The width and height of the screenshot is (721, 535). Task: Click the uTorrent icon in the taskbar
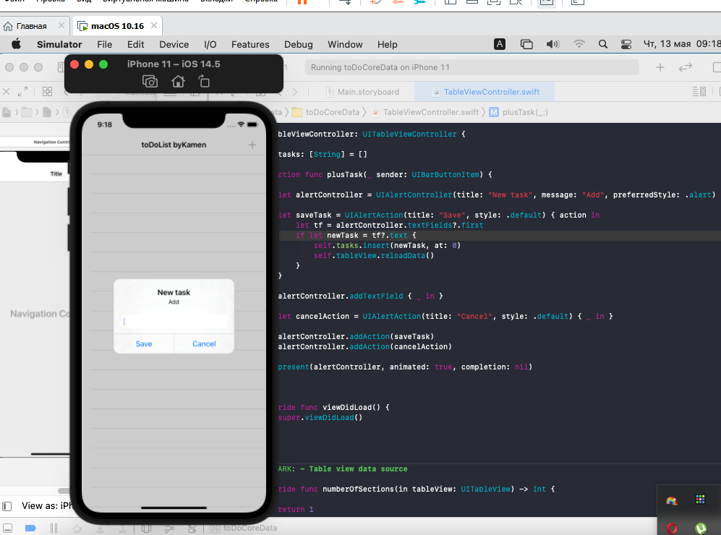click(x=699, y=528)
